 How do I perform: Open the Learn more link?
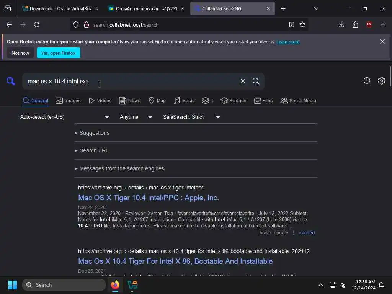click(288, 42)
